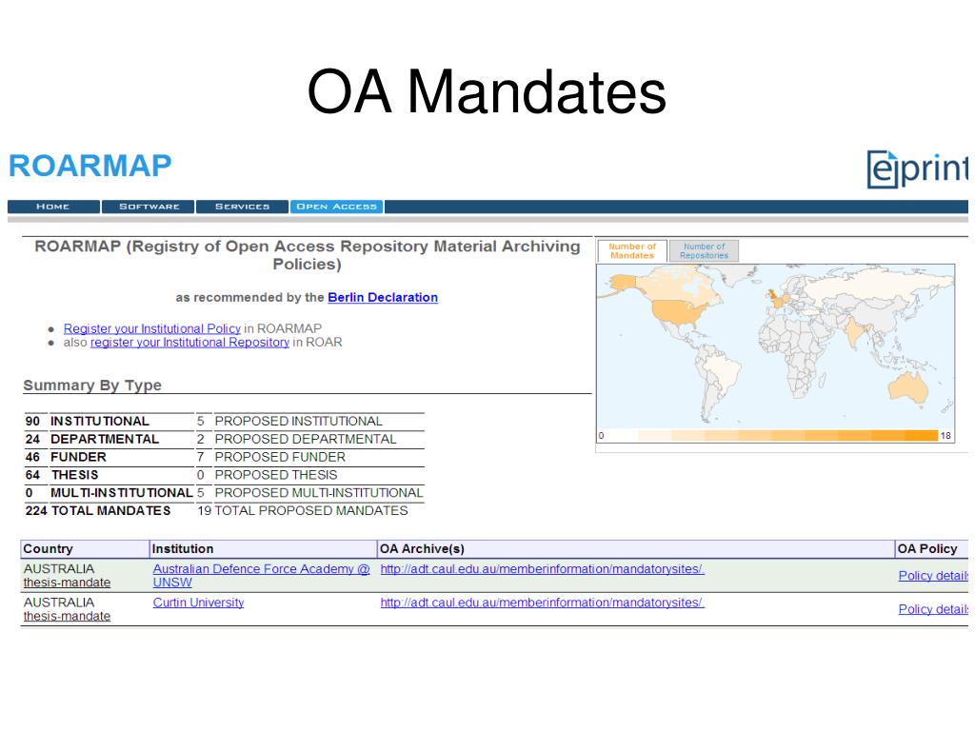The width and height of the screenshot is (975, 731).
Task: Click 'PROPOSED FUNDER' text
Action: tap(280, 457)
